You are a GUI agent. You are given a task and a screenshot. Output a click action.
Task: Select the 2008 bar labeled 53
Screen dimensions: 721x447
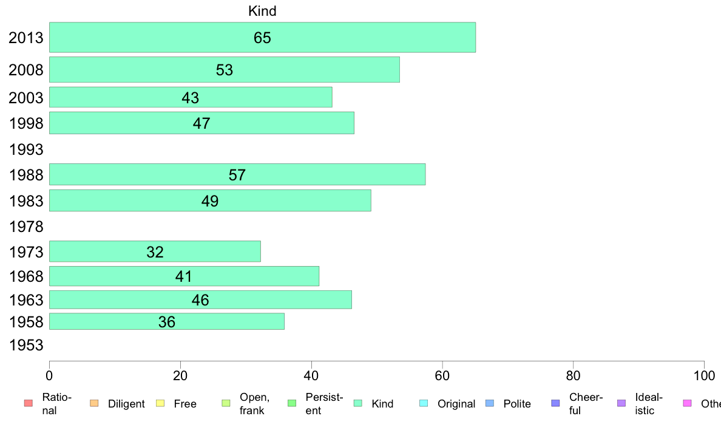[225, 69]
